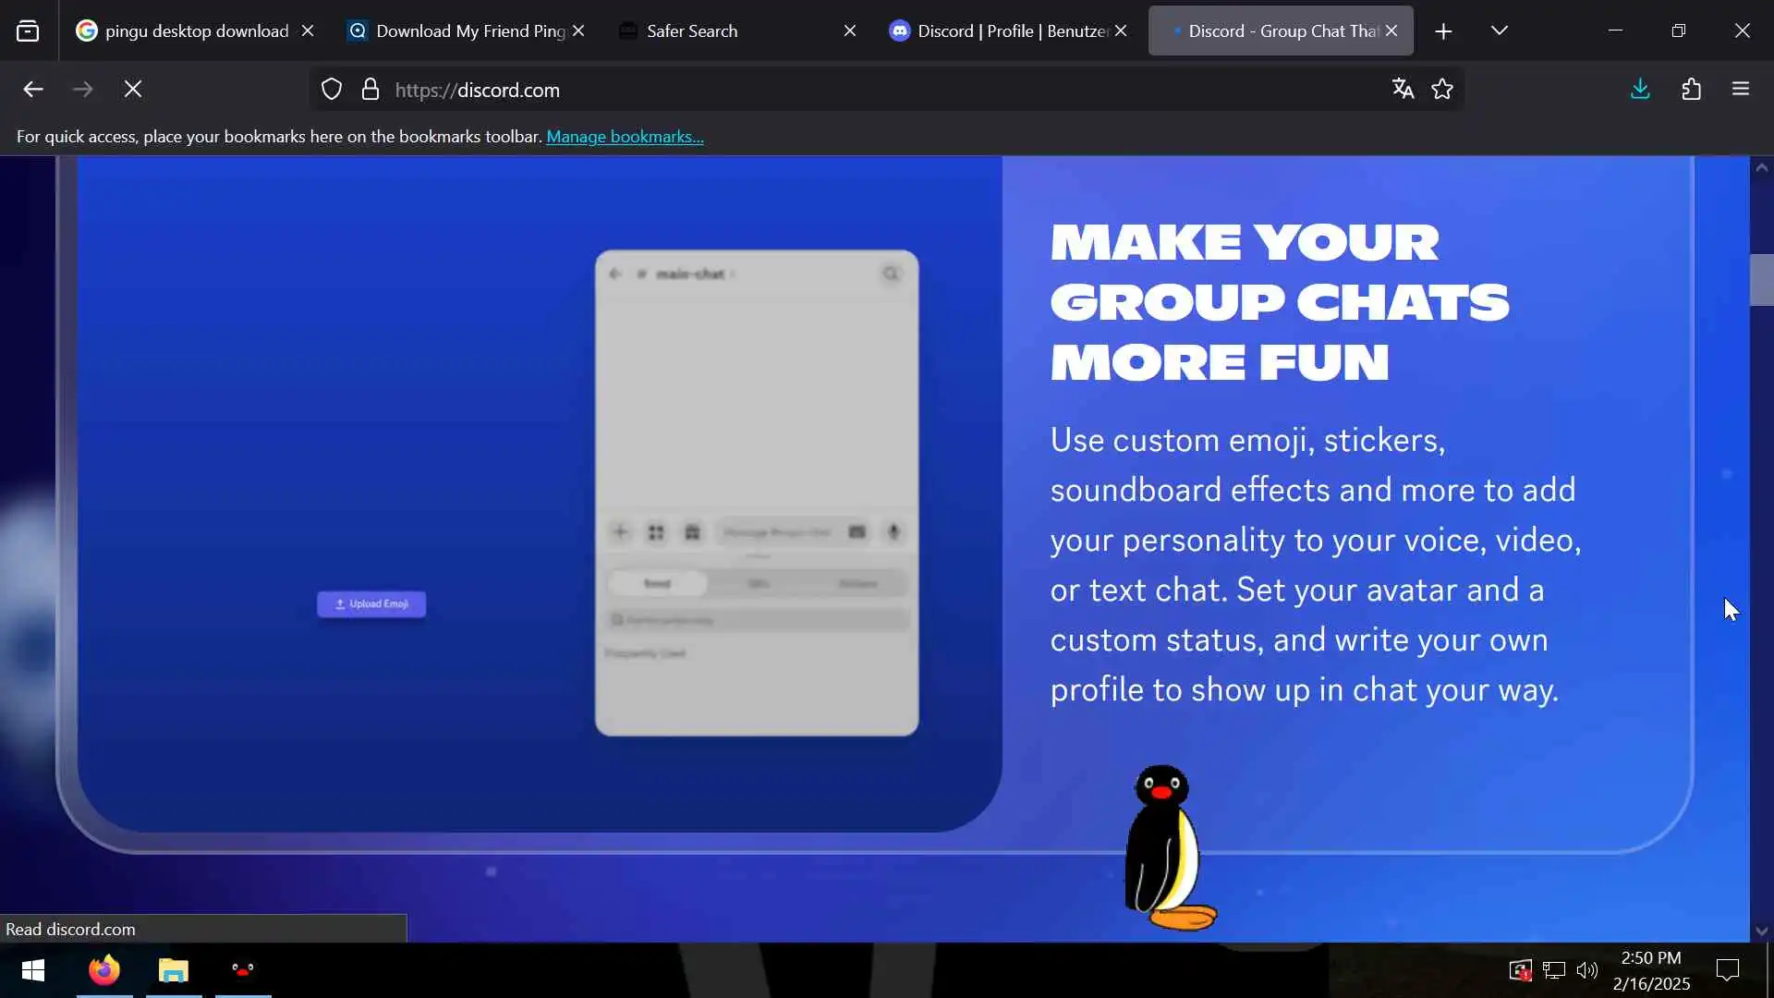Click the page vertical scrollbar thumb
The image size is (1774, 998).
pyautogui.click(x=1761, y=279)
